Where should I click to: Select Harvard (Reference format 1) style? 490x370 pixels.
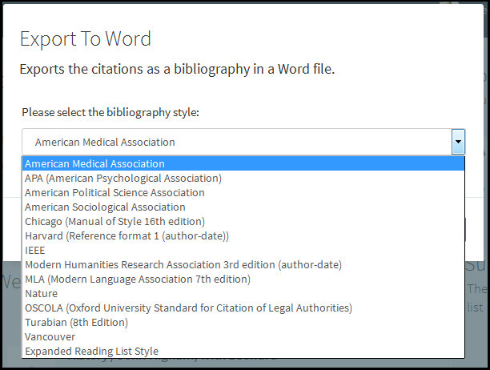pos(243,235)
